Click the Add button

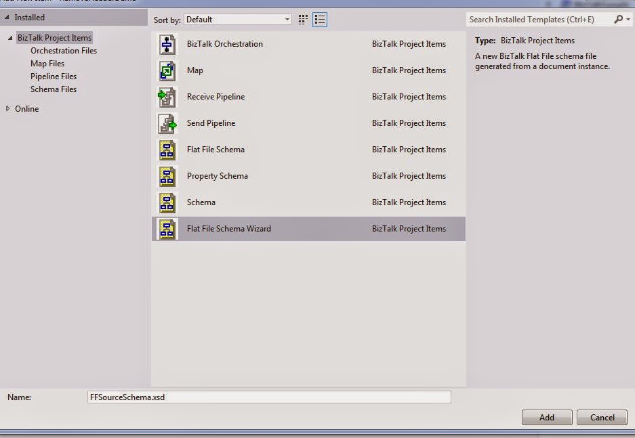546,417
